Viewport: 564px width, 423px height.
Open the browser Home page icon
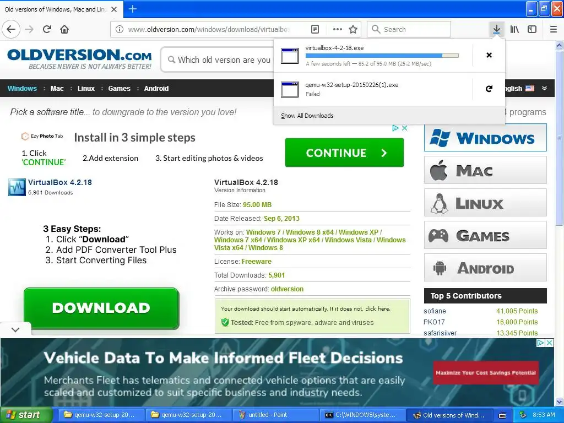click(x=64, y=29)
